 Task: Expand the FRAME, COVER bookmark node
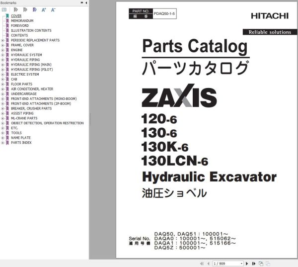[x=2, y=45]
